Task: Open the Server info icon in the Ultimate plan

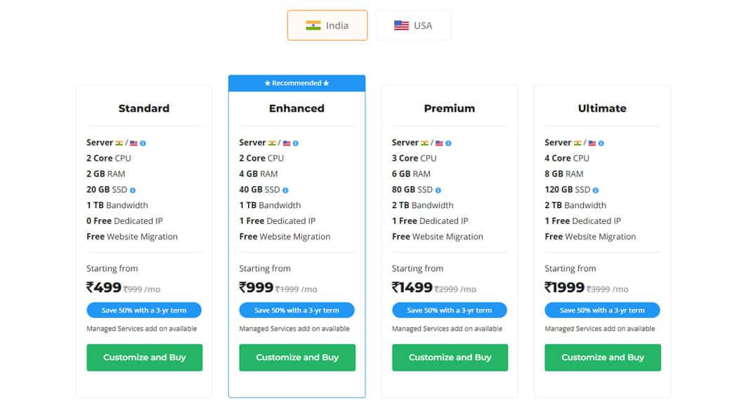Action: click(601, 142)
